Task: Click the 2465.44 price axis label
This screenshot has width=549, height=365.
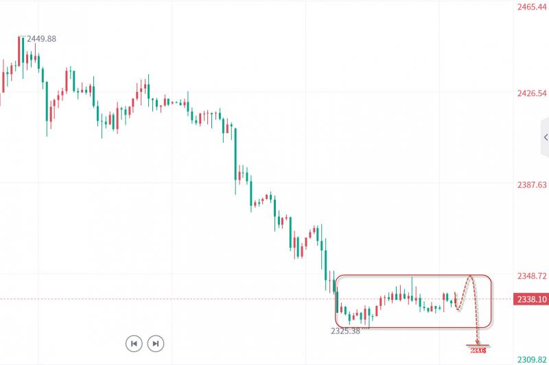Action: [x=530, y=6]
